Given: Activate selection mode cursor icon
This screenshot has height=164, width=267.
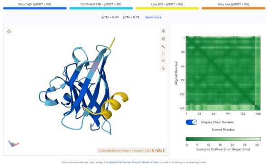Looking at the screenshot, I should (x=163, y=68).
